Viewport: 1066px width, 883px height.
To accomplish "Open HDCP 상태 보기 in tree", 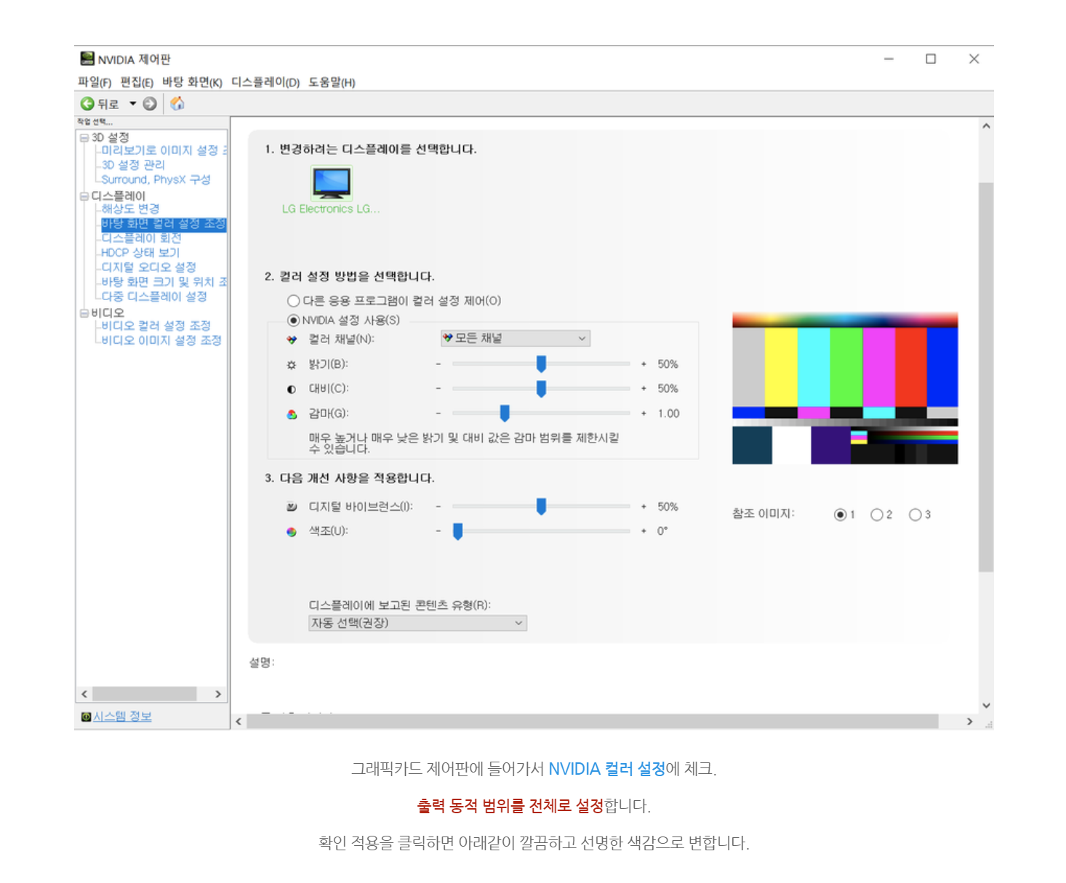I will coord(140,253).
